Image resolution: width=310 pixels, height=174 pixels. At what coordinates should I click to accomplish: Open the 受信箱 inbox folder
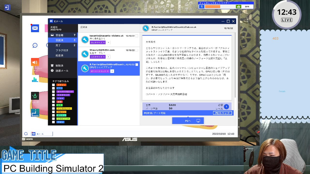point(63,35)
